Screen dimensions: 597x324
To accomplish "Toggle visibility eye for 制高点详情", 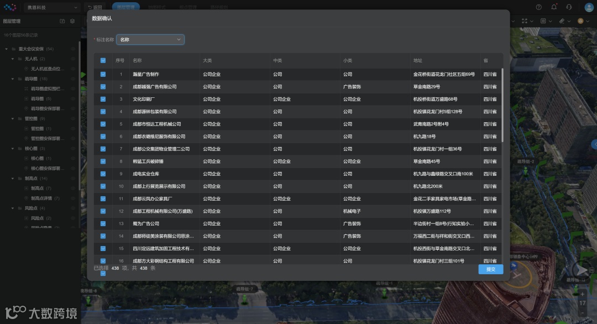I will coord(73,198).
